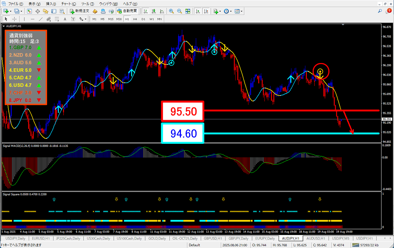
Task: Switch timeframe to M30
Action: tap(119, 19)
